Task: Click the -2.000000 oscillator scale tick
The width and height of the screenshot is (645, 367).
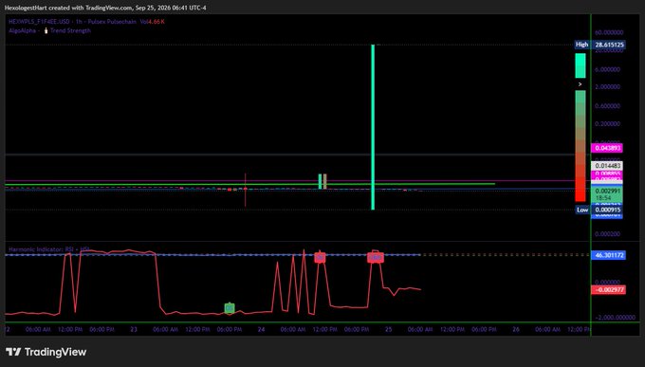Action: click(x=615, y=318)
